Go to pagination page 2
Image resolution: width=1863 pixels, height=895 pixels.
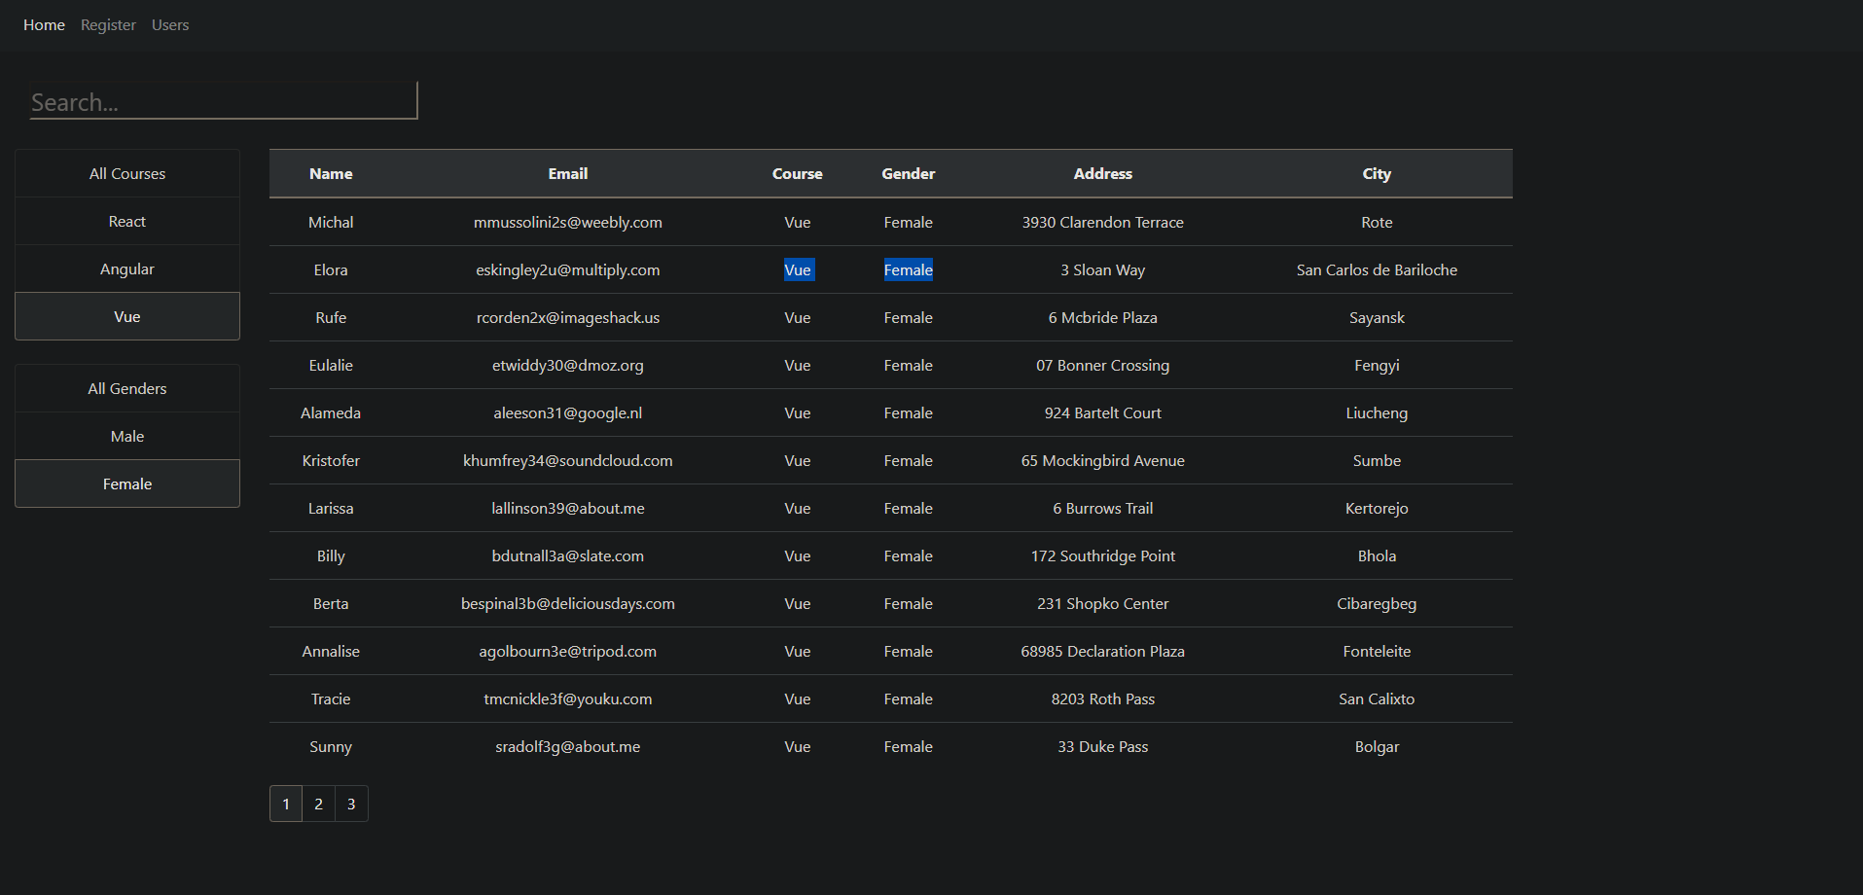[x=319, y=805]
